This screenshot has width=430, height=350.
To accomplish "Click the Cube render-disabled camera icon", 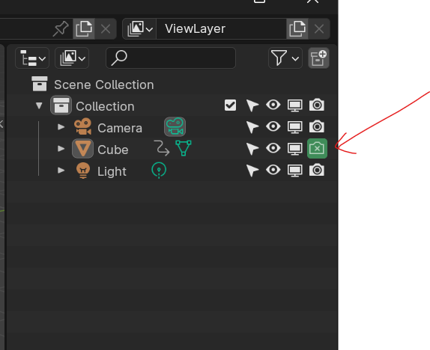I will (317, 148).
